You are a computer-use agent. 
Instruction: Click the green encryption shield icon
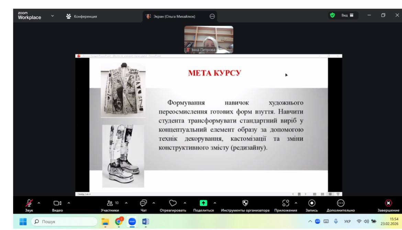click(x=332, y=15)
